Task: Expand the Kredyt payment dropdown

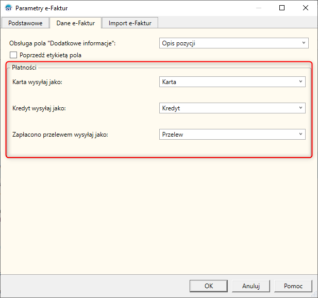Action: tap(232, 108)
